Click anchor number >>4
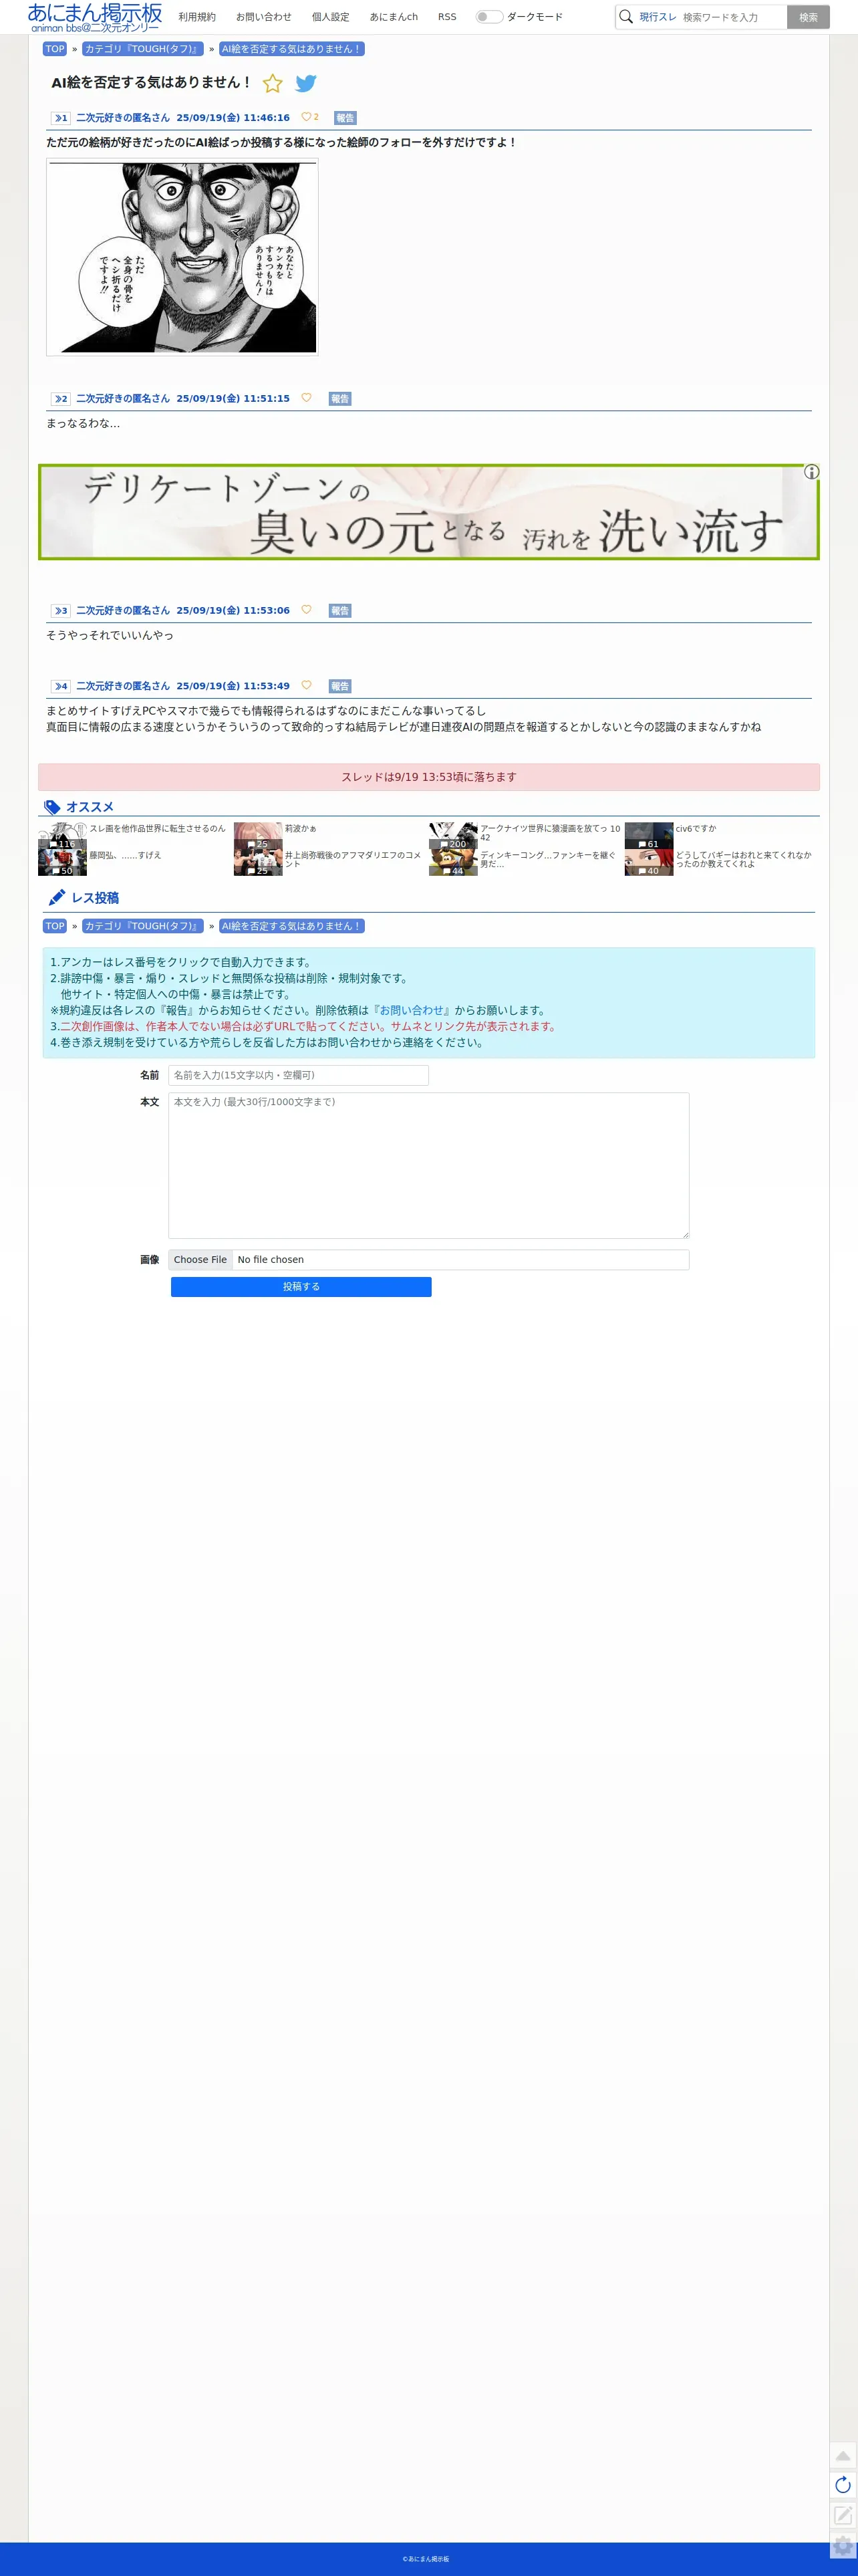Image resolution: width=858 pixels, height=2576 pixels. click(61, 687)
